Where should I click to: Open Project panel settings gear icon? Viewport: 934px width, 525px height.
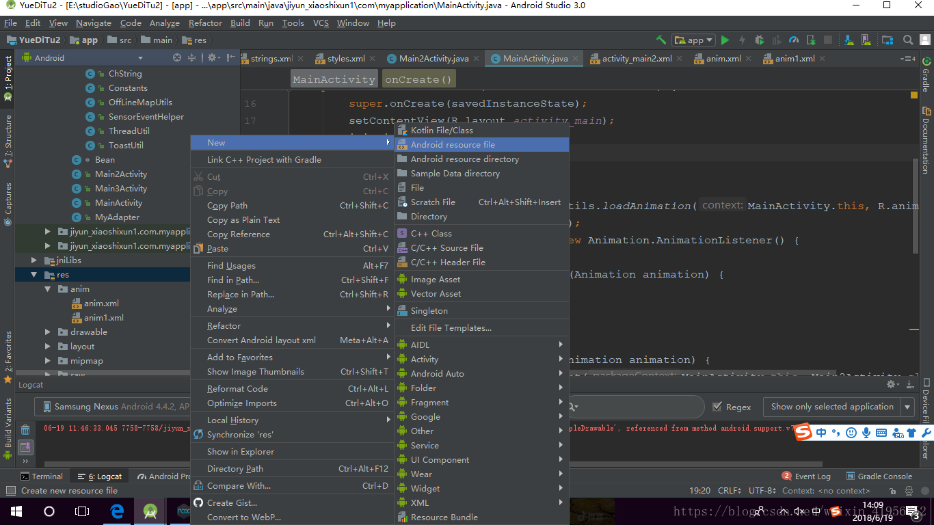coord(212,58)
